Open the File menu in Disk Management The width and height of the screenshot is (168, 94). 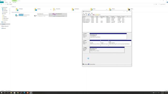click(x=83, y=13)
